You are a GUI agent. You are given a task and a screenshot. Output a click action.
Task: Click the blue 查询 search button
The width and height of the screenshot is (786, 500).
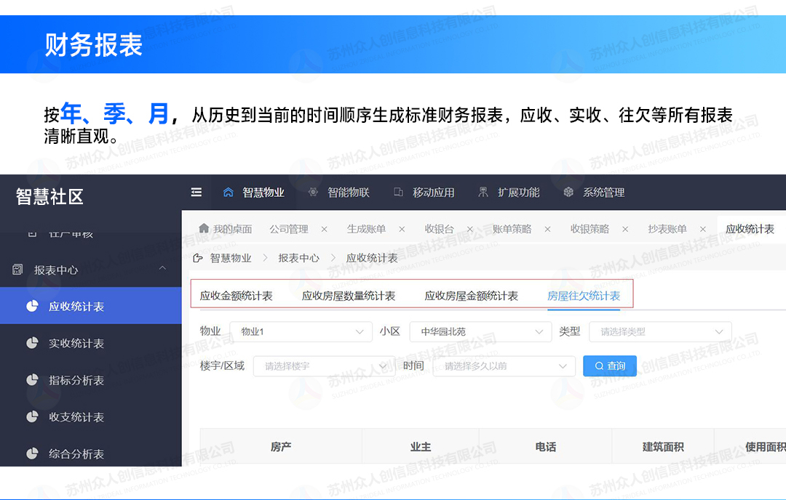(x=609, y=366)
